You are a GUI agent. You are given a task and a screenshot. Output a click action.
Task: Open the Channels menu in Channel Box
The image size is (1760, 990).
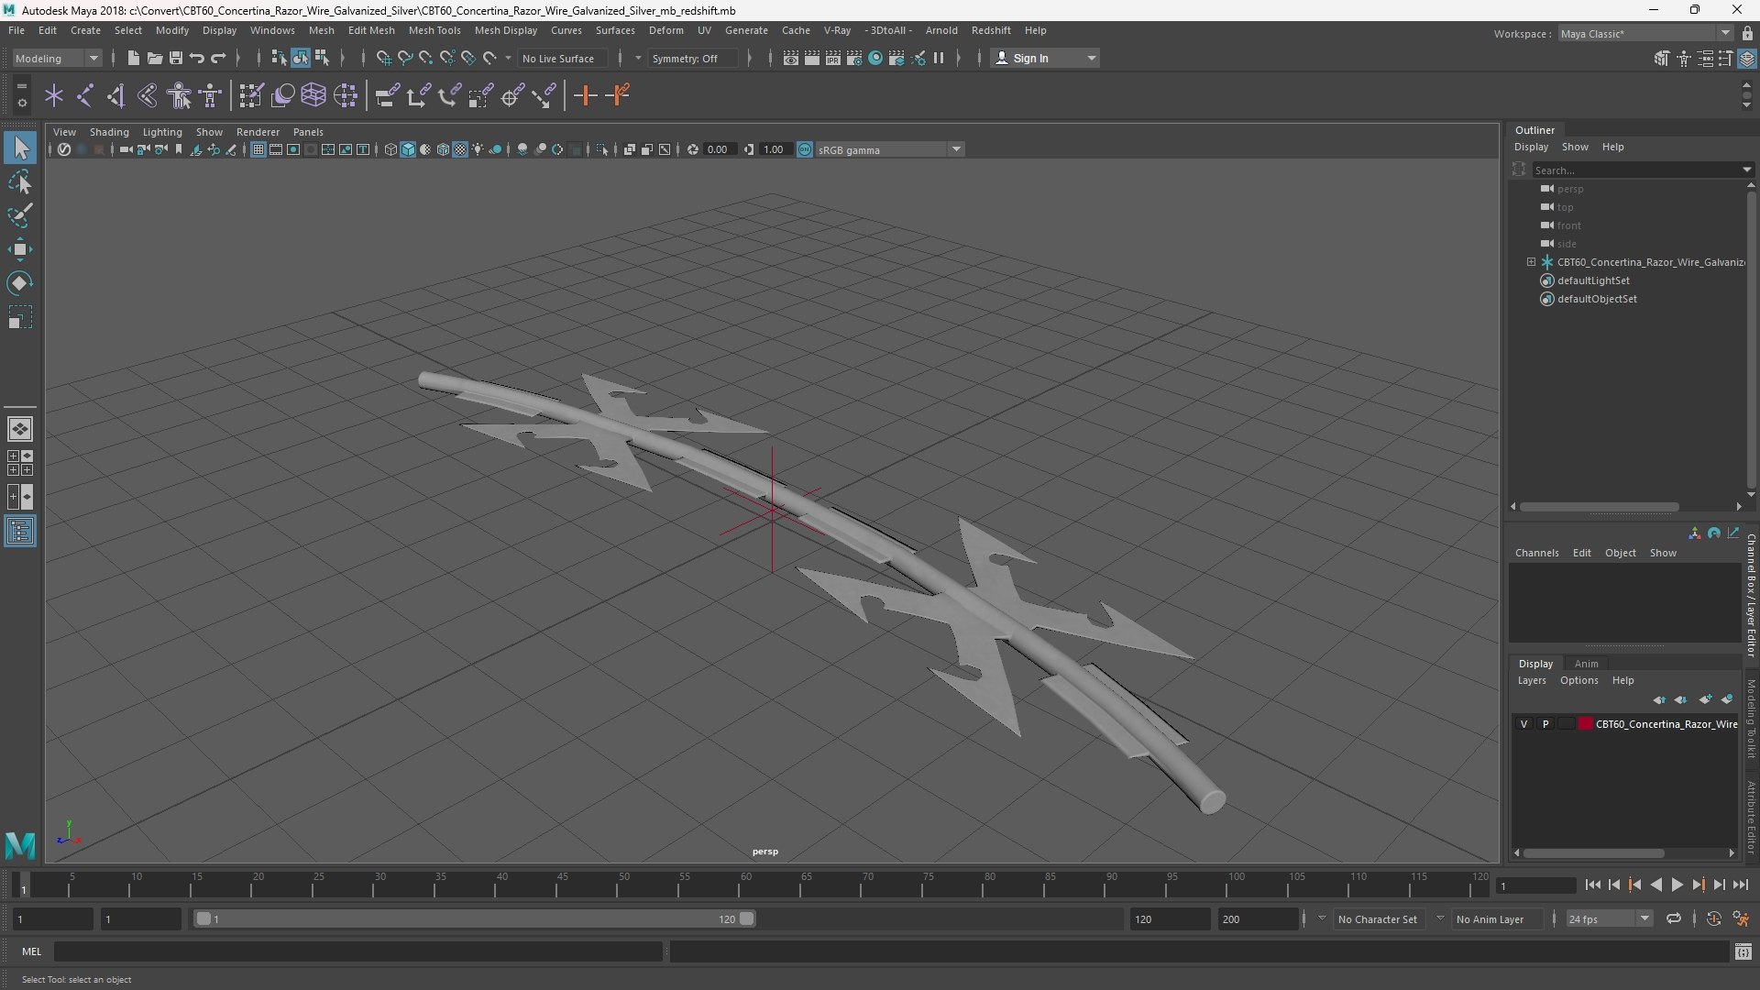coord(1536,553)
